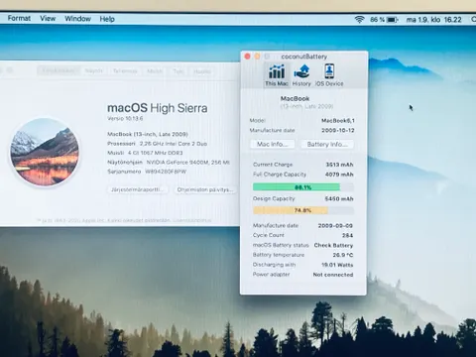Open the Format menu
Image resolution: width=476 pixels, height=357 pixels.
[19, 19]
